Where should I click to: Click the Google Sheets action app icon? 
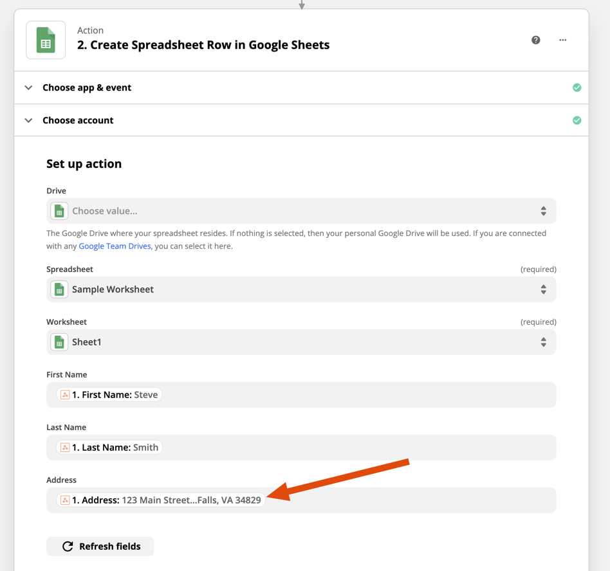pyautogui.click(x=46, y=40)
